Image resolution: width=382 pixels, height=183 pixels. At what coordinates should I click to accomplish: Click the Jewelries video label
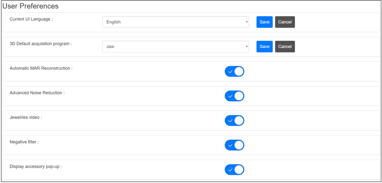tap(26, 117)
